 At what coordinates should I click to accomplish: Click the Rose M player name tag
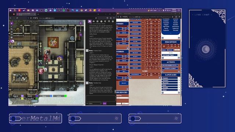[15, 96]
